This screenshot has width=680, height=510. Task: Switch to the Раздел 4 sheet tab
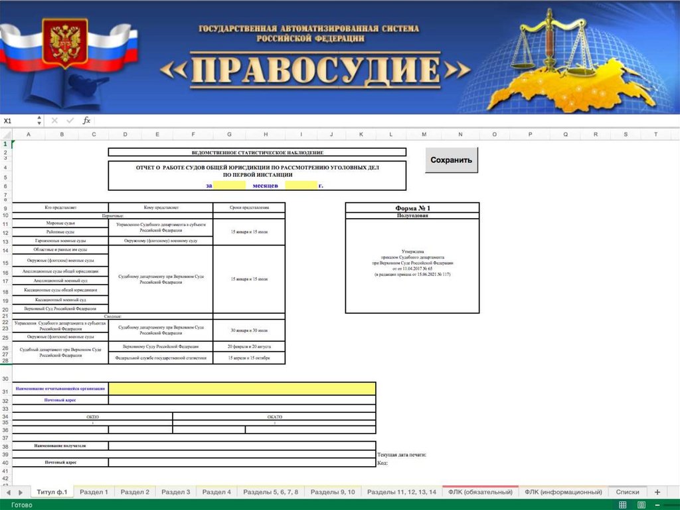tap(216, 492)
